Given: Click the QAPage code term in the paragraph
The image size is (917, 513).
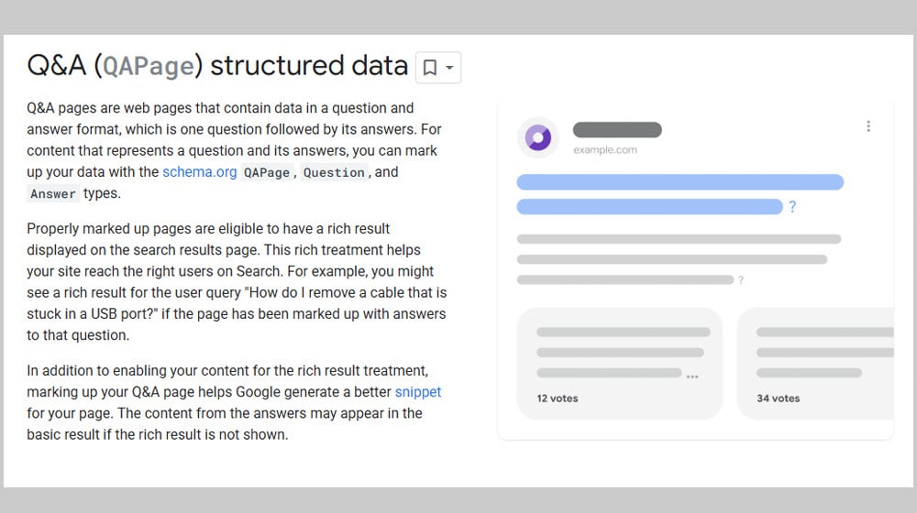Looking at the screenshot, I should 267,172.
